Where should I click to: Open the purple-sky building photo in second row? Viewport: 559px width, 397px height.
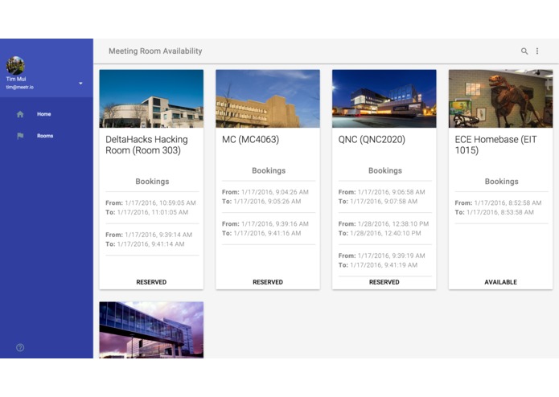[x=151, y=329]
